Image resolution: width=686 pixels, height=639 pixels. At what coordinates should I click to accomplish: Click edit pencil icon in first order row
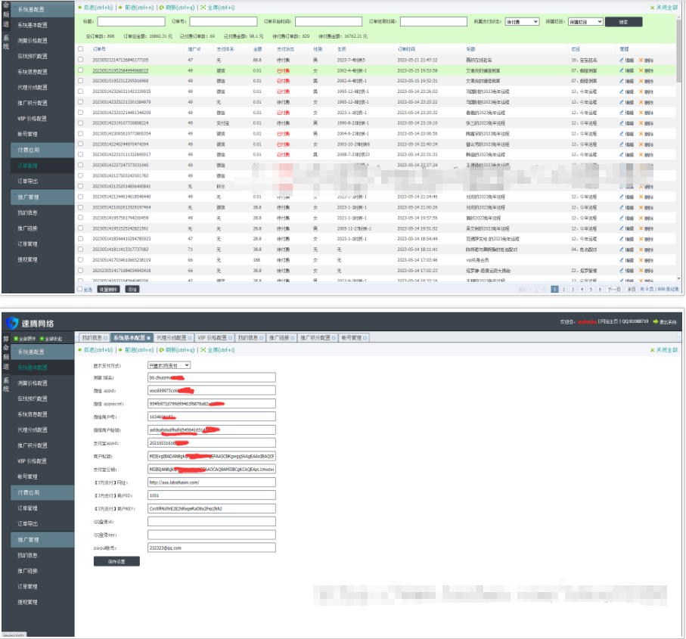[x=622, y=59]
